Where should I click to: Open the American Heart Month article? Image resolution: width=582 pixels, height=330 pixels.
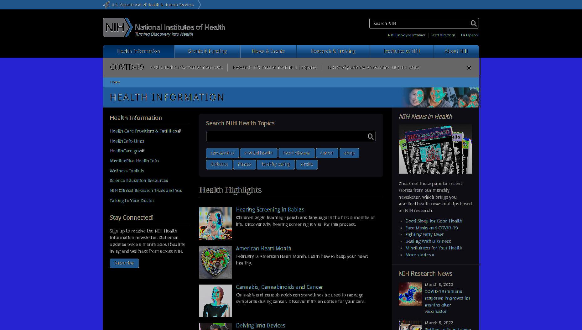(x=264, y=249)
